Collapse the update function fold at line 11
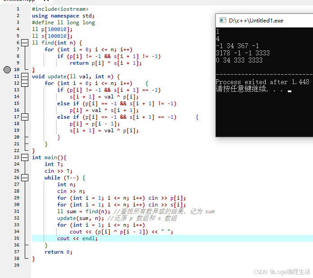 (x=25, y=76)
